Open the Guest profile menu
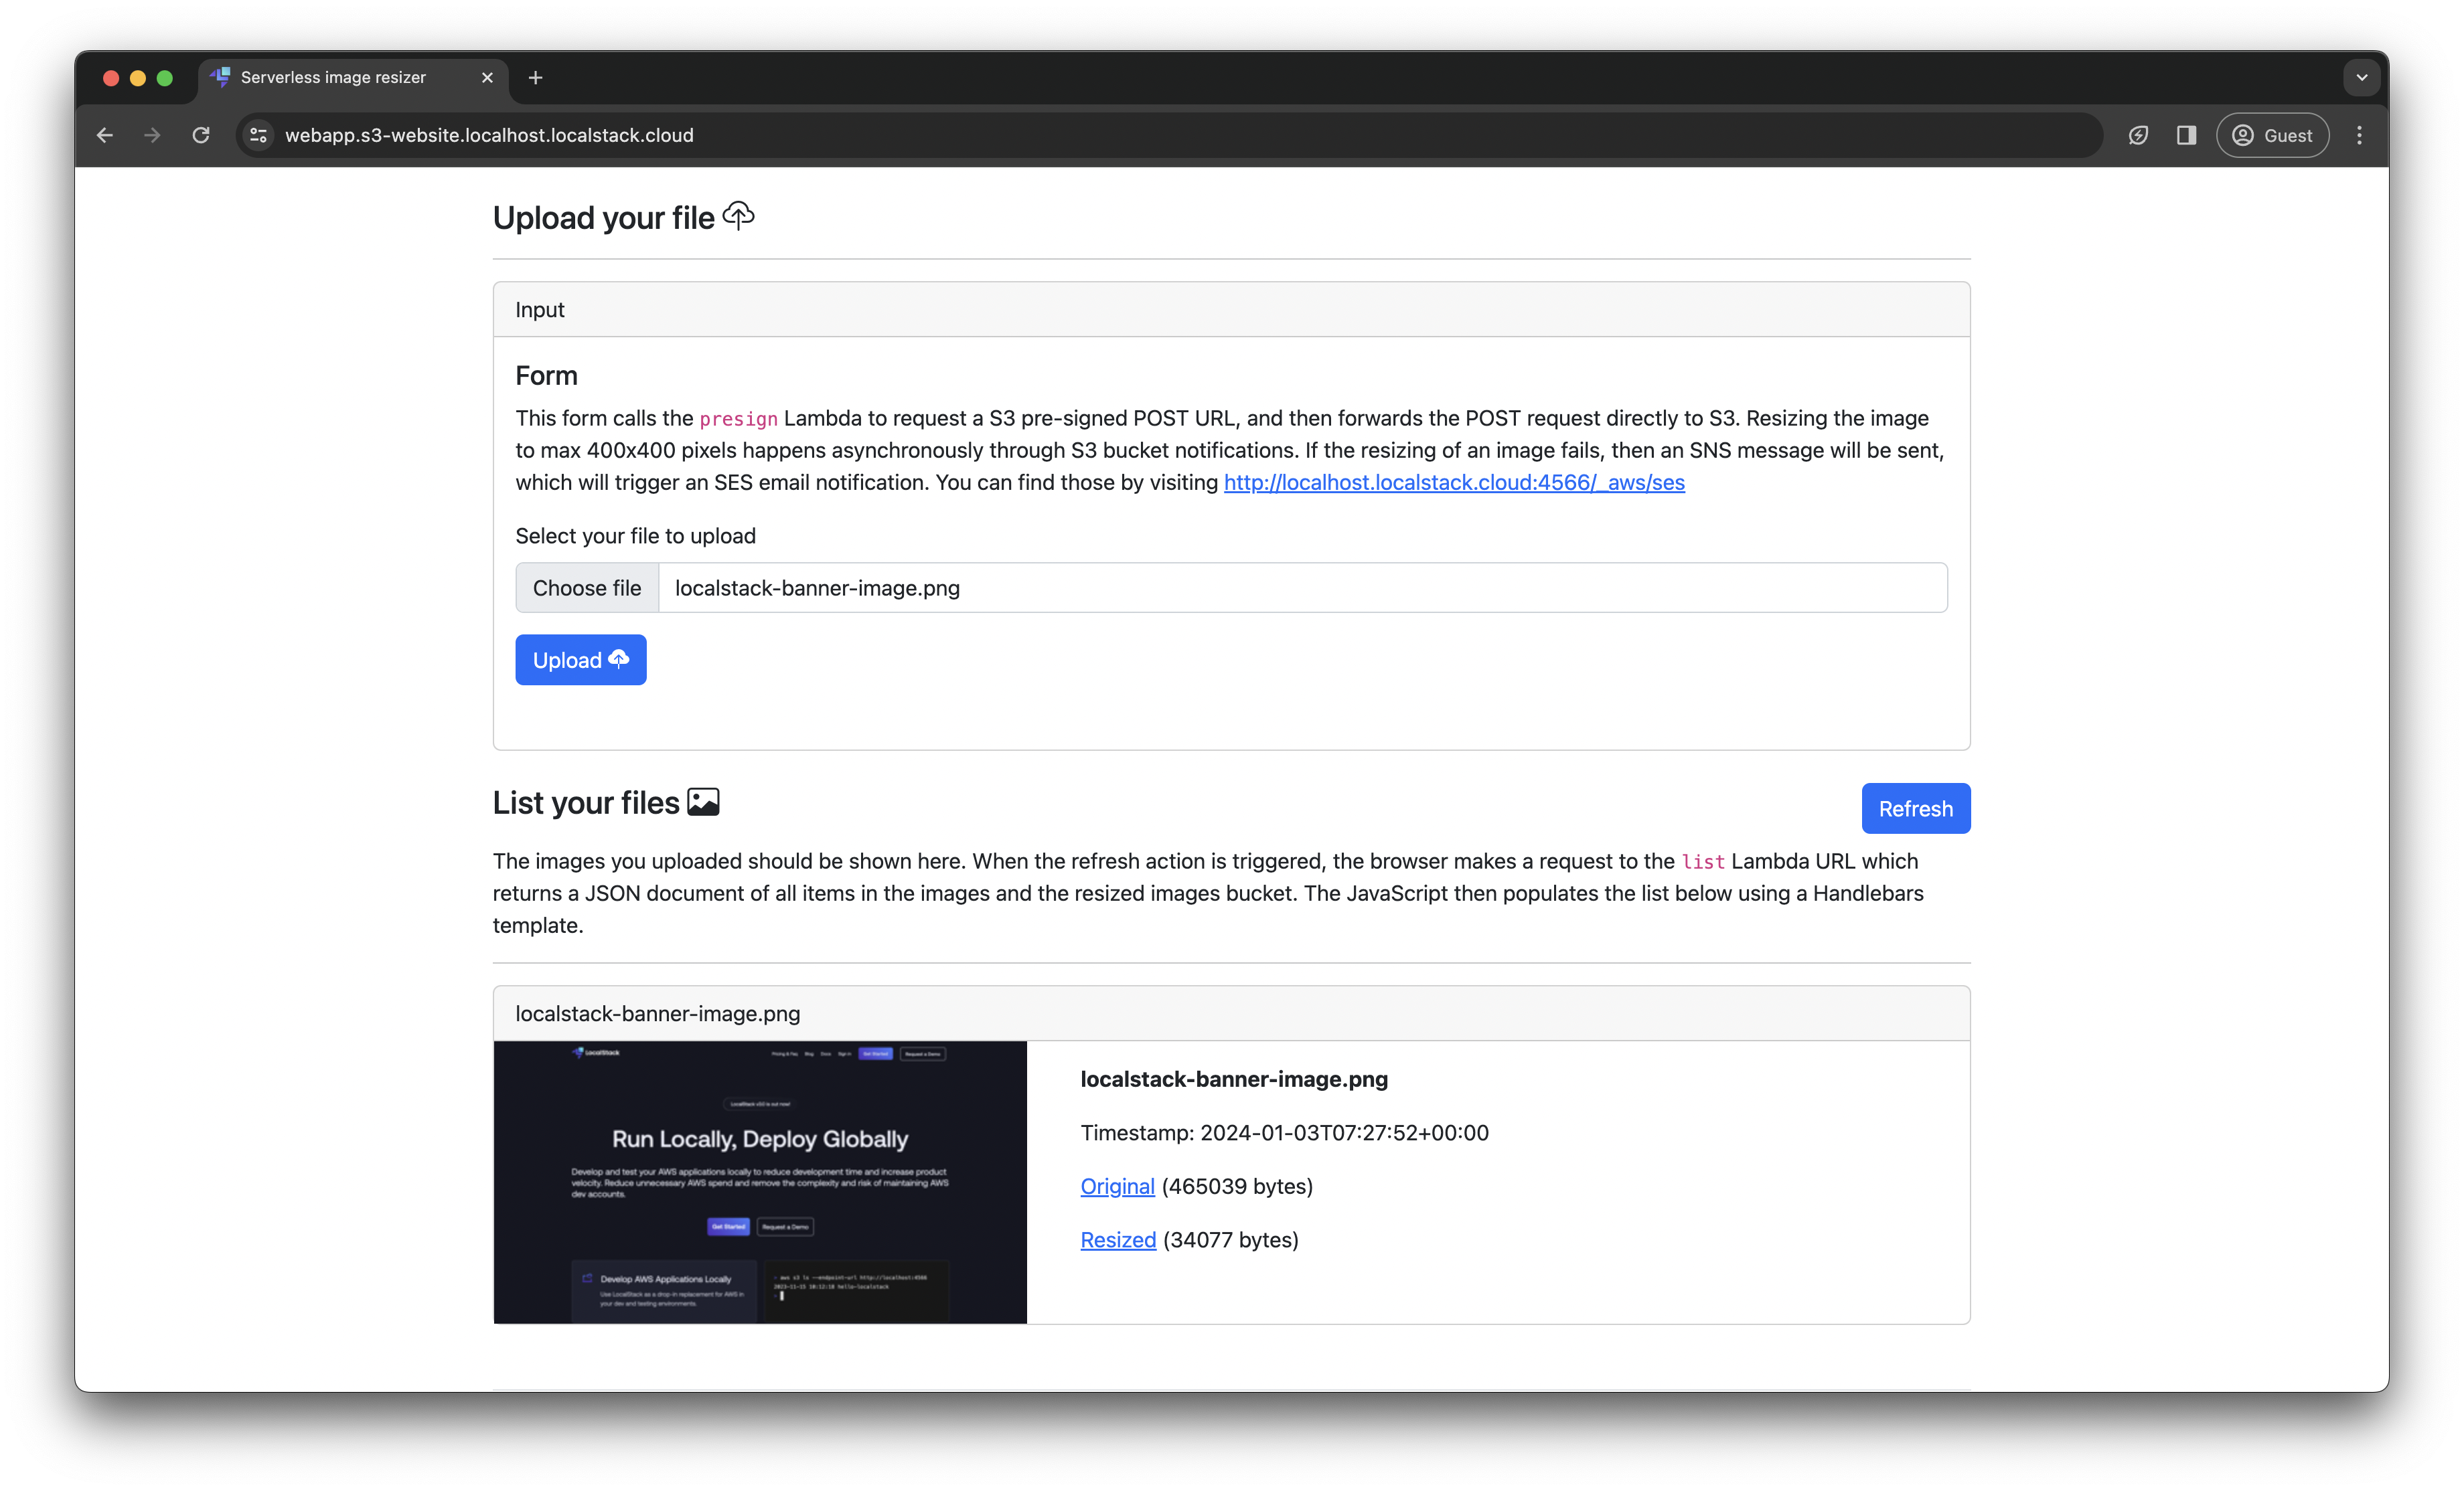 coord(2272,135)
